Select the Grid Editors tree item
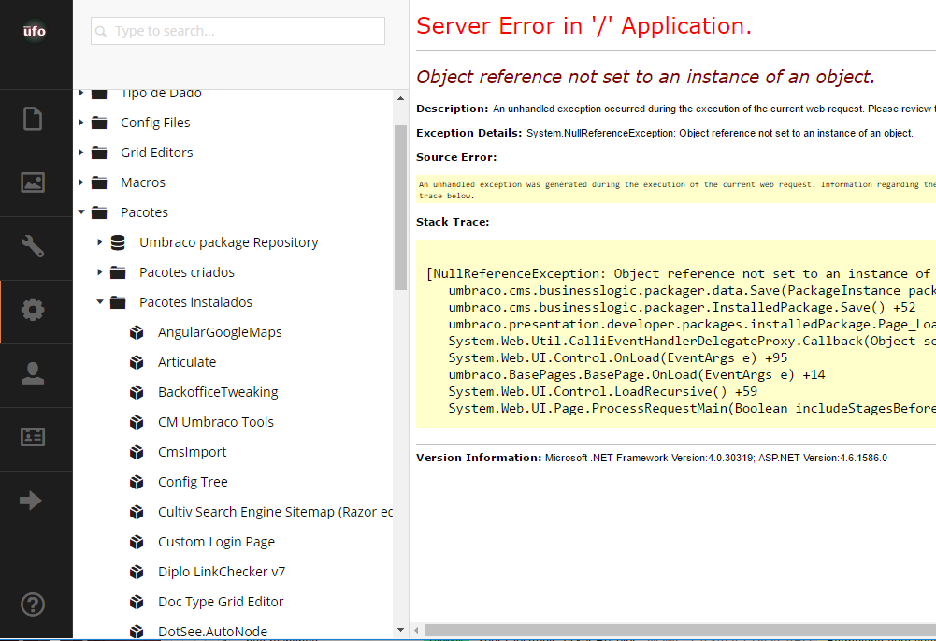The image size is (936, 641). pyautogui.click(x=156, y=153)
